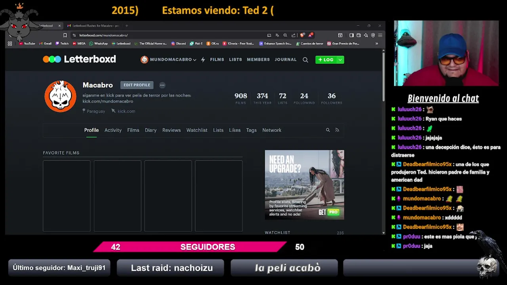Image resolution: width=507 pixels, height=285 pixels.
Task: Click the first empty favorite film slot
Action: point(67,196)
